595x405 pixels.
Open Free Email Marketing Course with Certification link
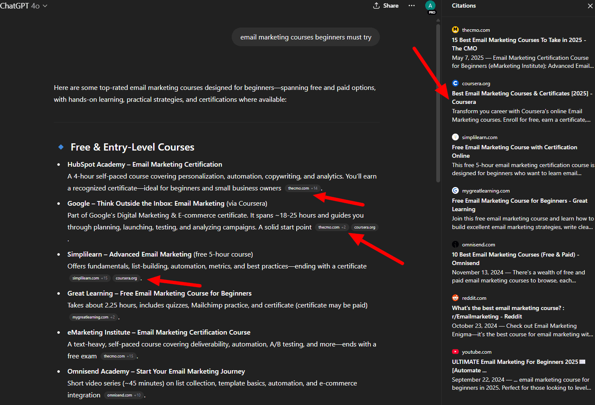514,151
